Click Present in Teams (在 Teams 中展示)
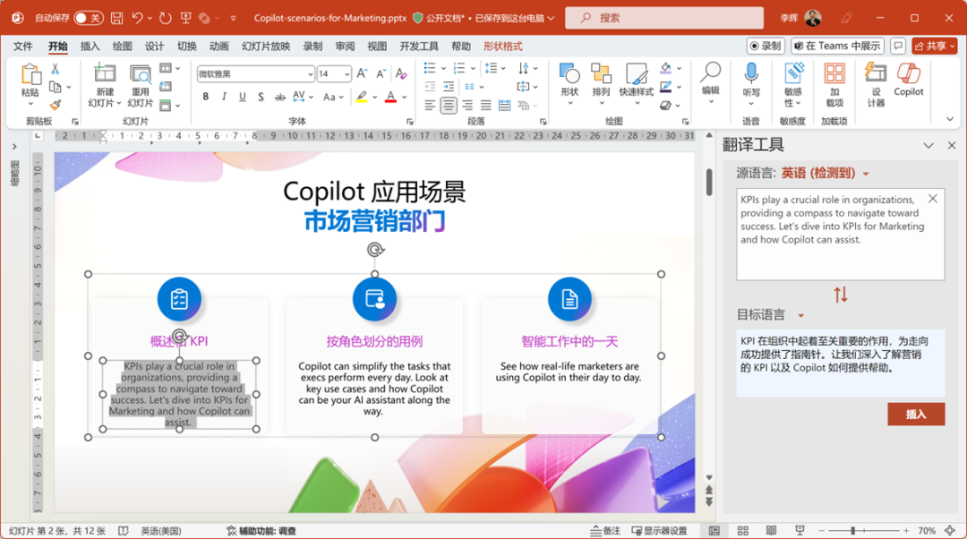Viewport: 967px width, 539px height. [x=837, y=47]
